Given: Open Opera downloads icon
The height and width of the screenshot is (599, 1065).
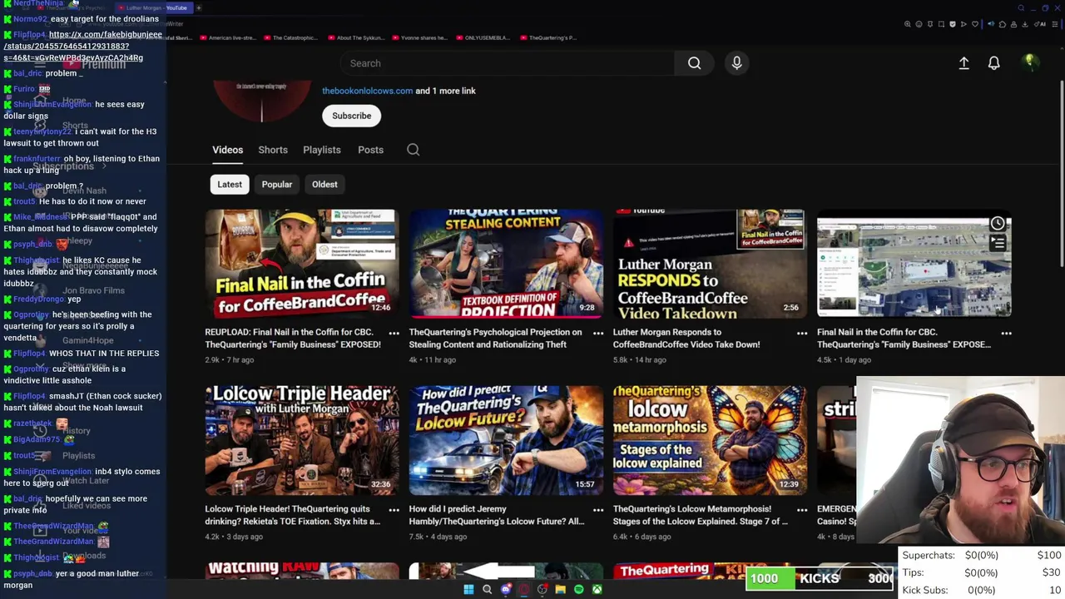Looking at the screenshot, I should (x=1025, y=24).
